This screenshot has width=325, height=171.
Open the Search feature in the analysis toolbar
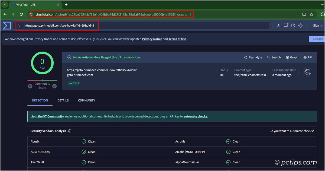click(x=274, y=57)
